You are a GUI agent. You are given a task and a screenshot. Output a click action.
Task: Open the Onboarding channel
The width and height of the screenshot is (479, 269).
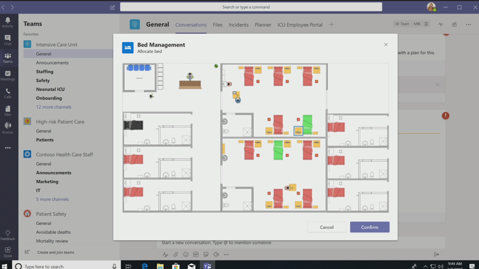pyautogui.click(x=49, y=98)
